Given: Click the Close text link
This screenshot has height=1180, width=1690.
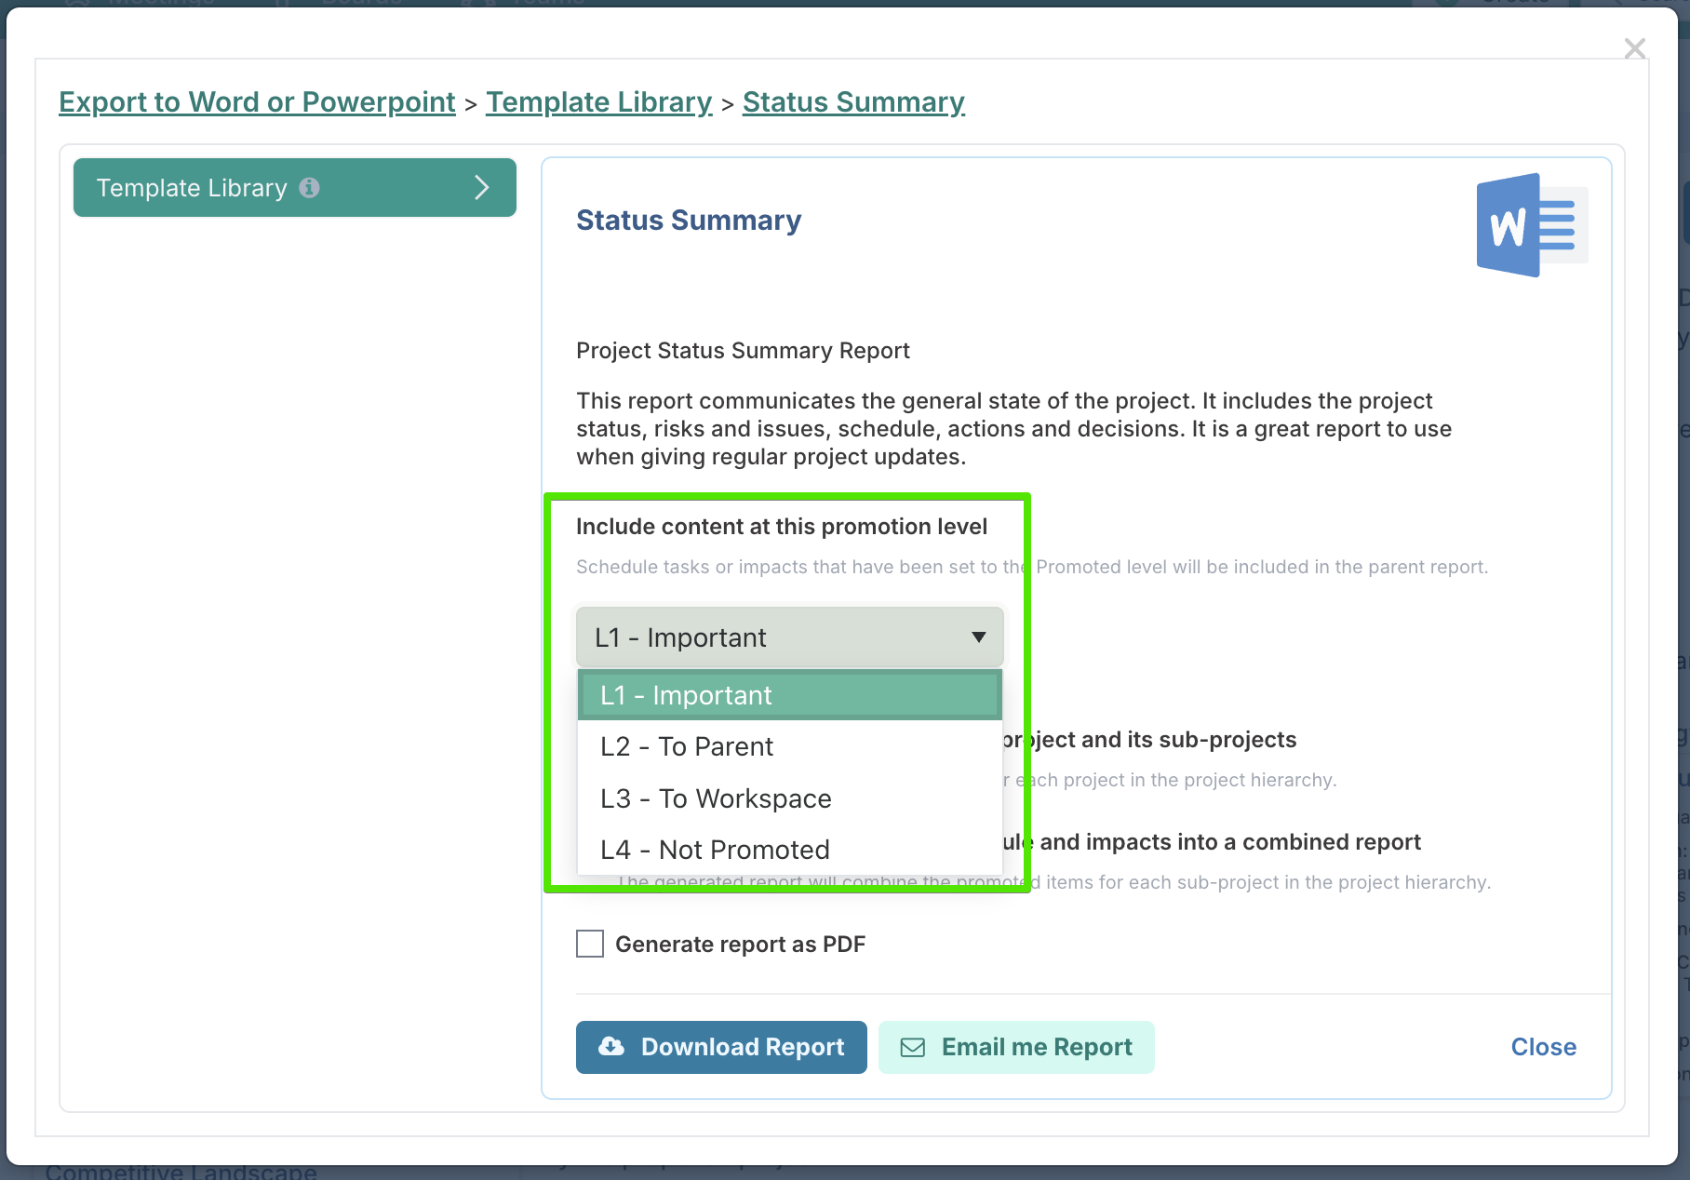Looking at the screenshot, I should click(1544, 1047).
